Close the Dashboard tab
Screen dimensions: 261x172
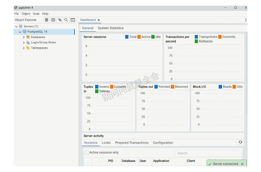pyautogui.click(x=99, y=20)
